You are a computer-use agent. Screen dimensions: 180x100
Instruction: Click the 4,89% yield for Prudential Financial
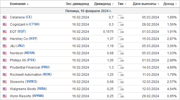172,67
